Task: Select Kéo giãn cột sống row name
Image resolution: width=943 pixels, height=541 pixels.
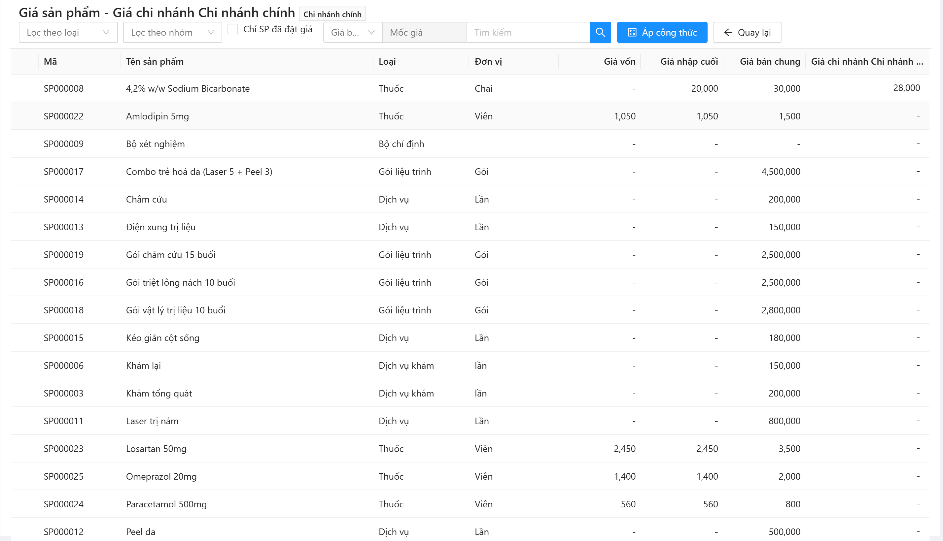Action: tap(162, 338)
